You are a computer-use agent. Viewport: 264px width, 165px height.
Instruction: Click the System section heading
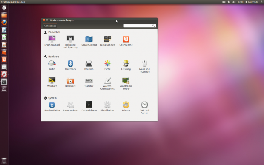(x=50, y=98)
